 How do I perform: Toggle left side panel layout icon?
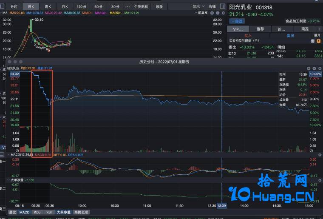point(2,6)
